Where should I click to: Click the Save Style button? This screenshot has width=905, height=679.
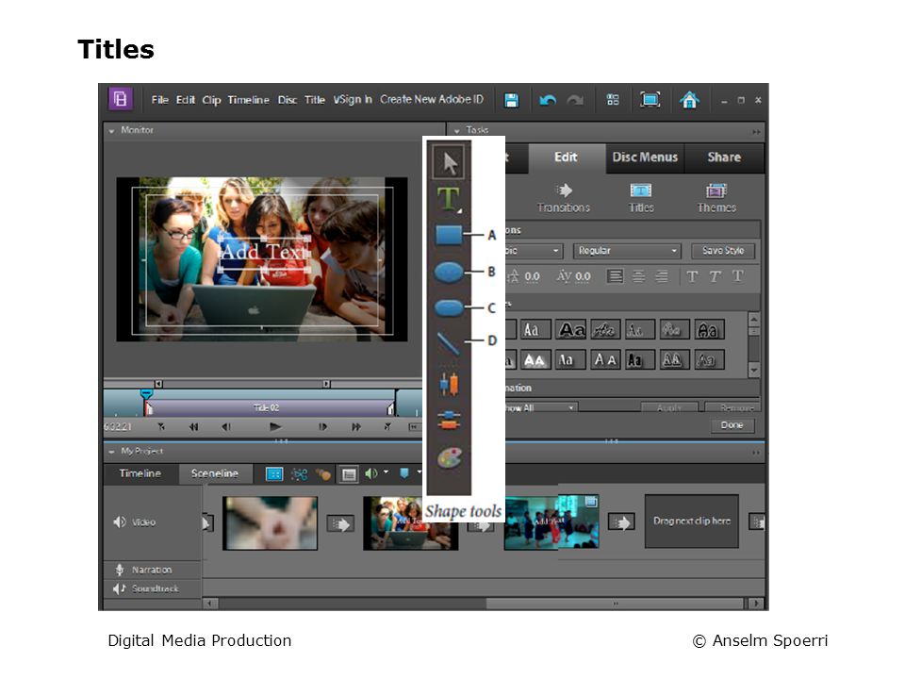click(723, 251)
